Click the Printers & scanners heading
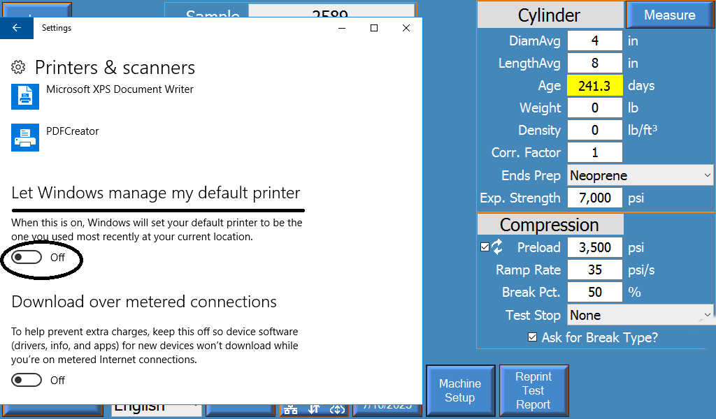Image resolution: width=716 pixels, height=419 pixels. tap(115, 68)
